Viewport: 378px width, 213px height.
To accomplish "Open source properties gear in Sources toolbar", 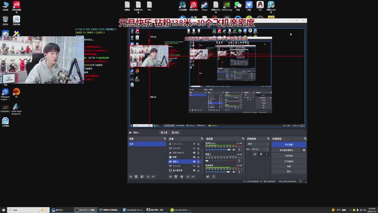I will 181,177.
